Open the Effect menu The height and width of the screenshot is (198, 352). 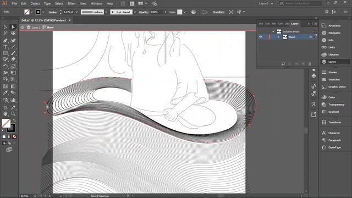pyautogui.click(x=71, y=4)
